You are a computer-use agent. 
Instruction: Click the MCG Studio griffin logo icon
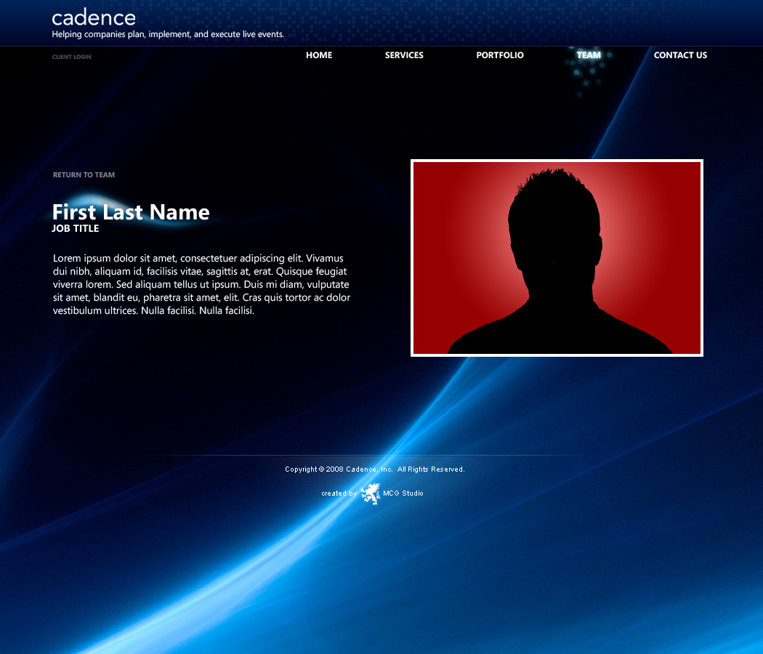[371, 493]
